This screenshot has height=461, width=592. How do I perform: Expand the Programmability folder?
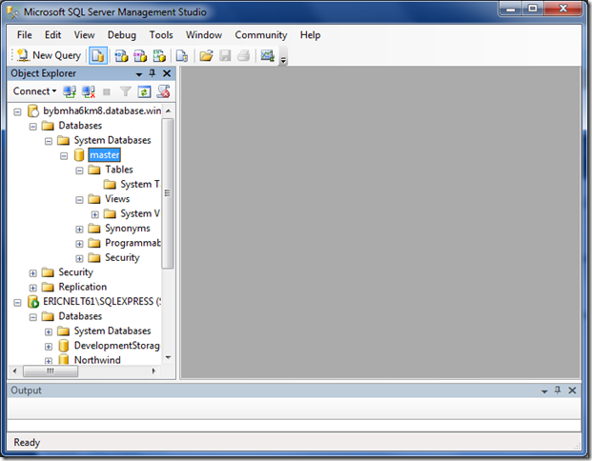(79, 244)
